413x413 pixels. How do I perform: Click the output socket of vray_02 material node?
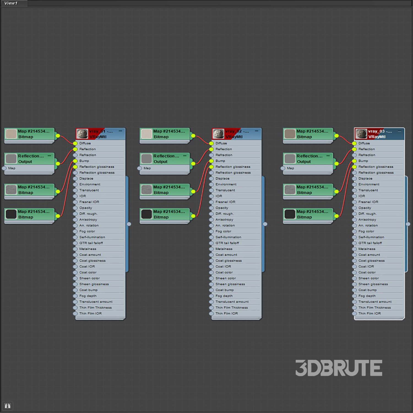[265, 224]
